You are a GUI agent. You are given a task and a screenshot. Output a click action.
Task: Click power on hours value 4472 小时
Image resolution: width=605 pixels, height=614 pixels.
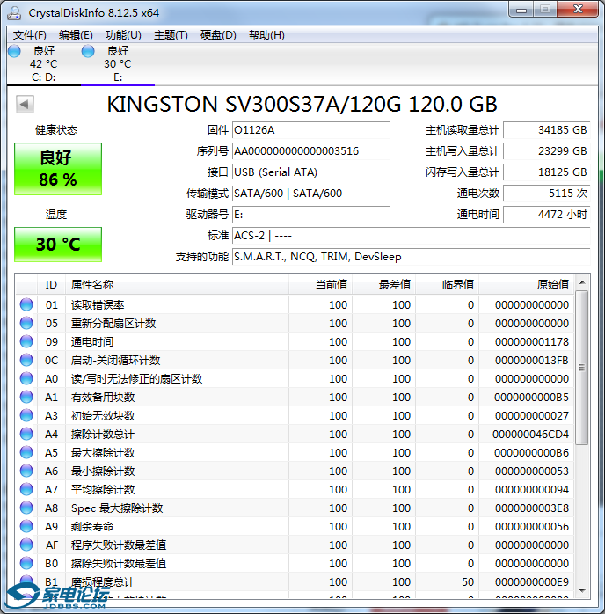click(x=546, y=215)
